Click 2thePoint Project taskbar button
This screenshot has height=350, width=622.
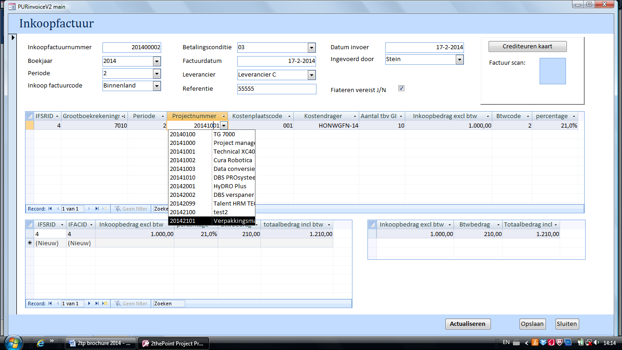pyautogui.click(x=173, y=343)
